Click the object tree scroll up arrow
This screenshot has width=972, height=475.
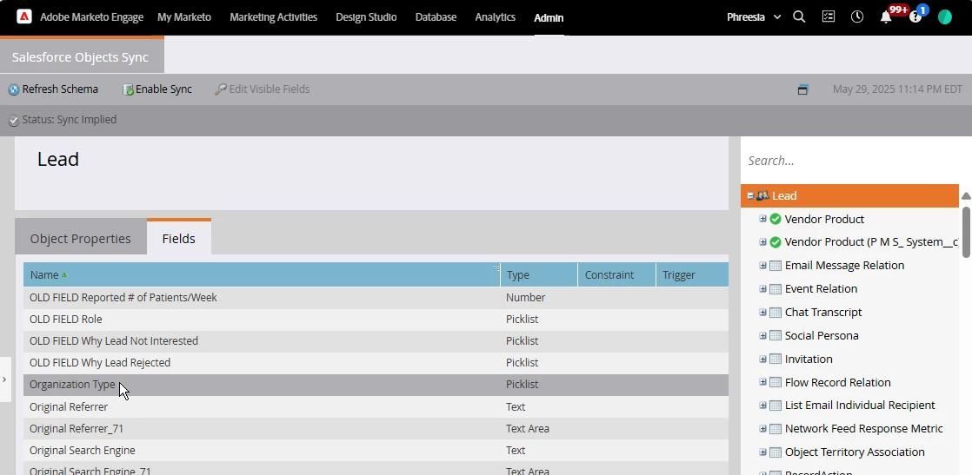pos(966,195)
